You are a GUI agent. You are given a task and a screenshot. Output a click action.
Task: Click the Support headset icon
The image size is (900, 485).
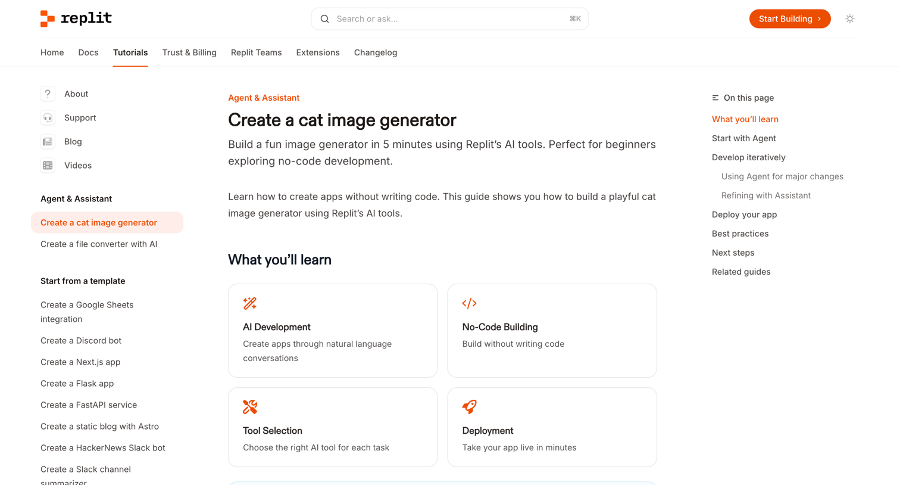tap(48, 118)
